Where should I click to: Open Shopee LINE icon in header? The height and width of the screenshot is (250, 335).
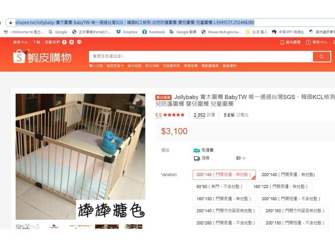click(79, 42)
